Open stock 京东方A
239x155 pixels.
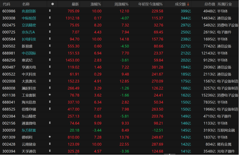(28, 32)
